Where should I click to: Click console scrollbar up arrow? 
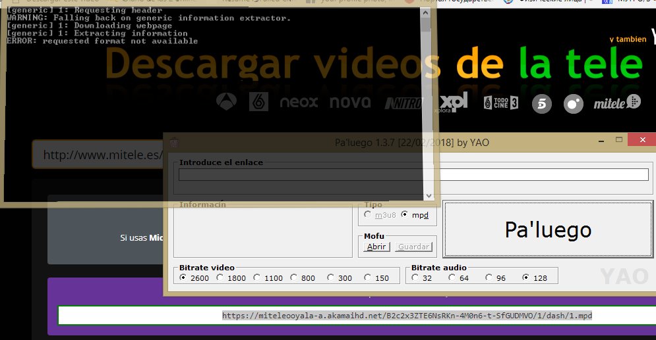(425, 12)
